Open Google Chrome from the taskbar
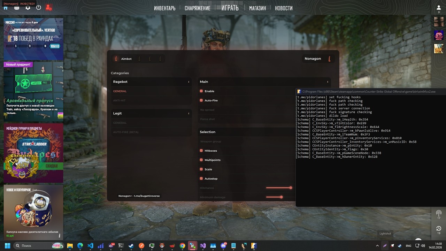Viewport: 446px width, 251px height. 182,246
